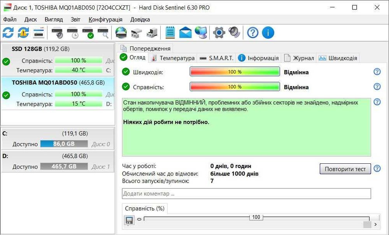Click the graph scrollbar right arrow

376,224
